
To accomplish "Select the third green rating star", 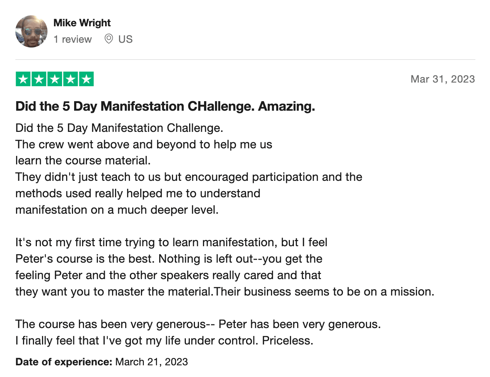I will pyautogui.click(x=55, y=79).
